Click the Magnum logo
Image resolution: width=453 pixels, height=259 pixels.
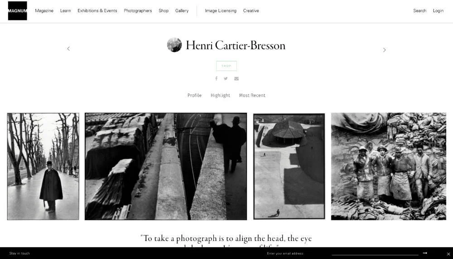pos(17,11)
